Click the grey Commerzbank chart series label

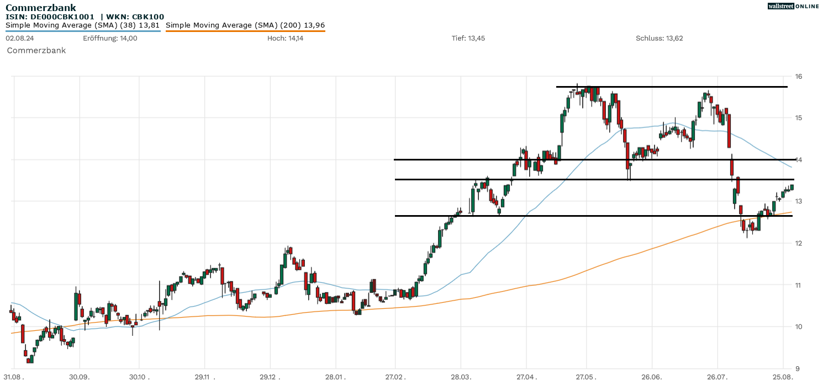36,50
